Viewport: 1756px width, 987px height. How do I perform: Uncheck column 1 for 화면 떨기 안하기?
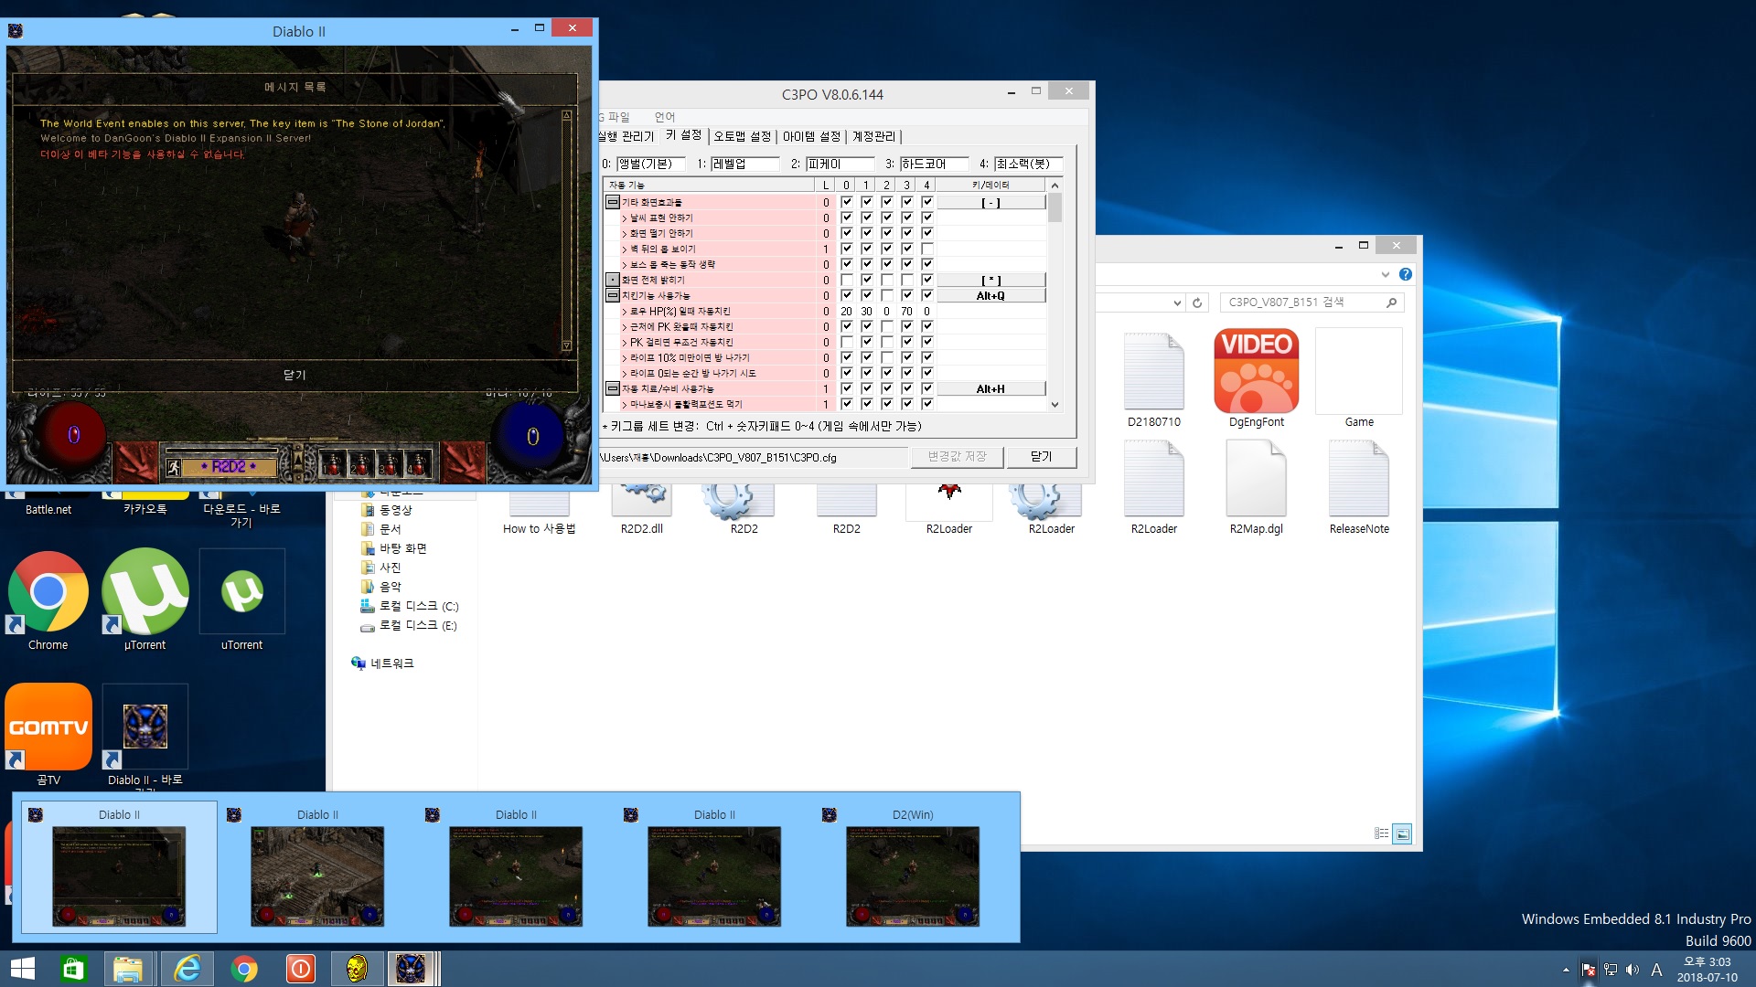867,233
